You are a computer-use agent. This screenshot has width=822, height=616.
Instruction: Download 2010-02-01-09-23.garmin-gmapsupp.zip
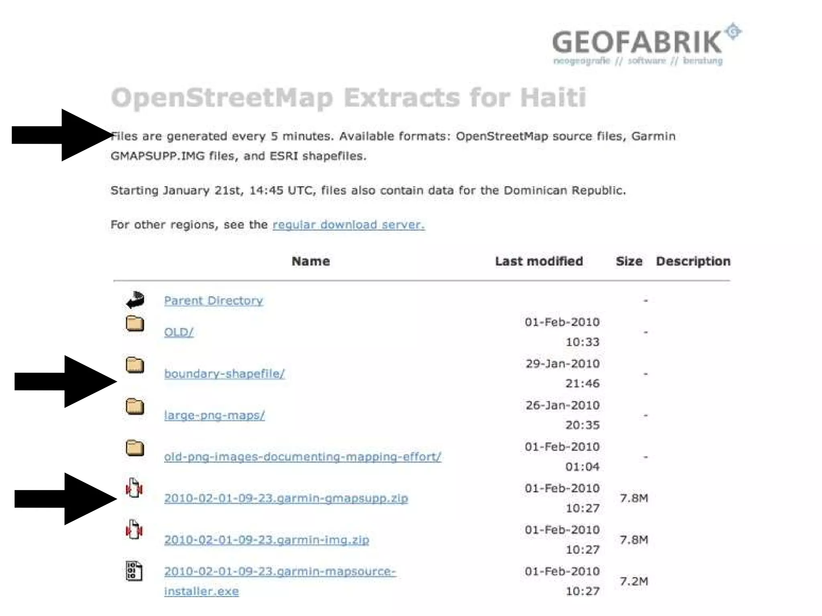pyautogui.click(x=286, y=498)
